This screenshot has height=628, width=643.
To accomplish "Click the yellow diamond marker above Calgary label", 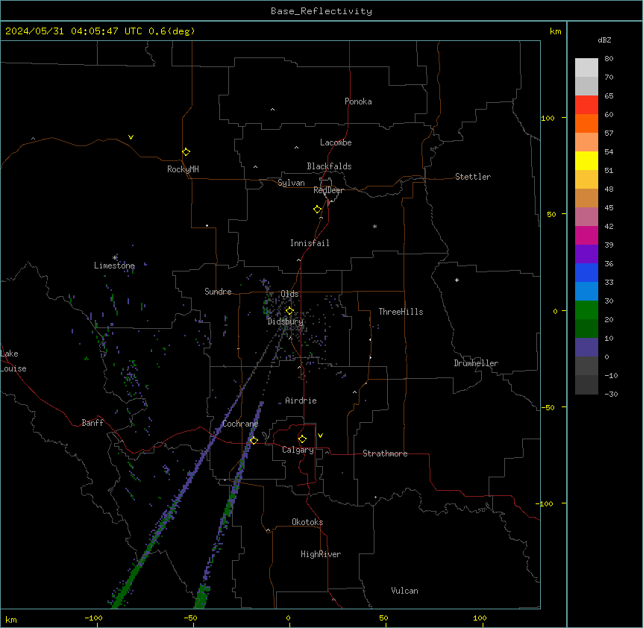I will pos(302,439).
